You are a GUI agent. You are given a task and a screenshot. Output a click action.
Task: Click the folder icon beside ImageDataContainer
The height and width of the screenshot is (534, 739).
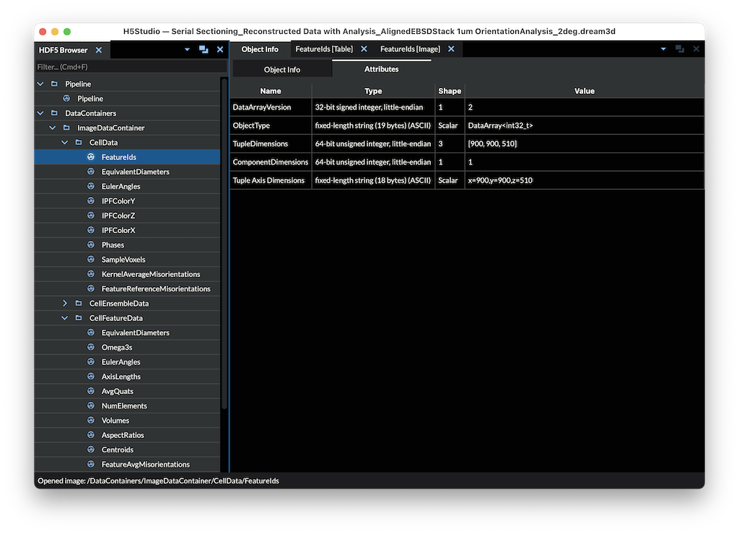pos(66,128)
